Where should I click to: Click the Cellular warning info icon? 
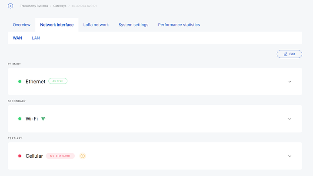click(83, 156)
